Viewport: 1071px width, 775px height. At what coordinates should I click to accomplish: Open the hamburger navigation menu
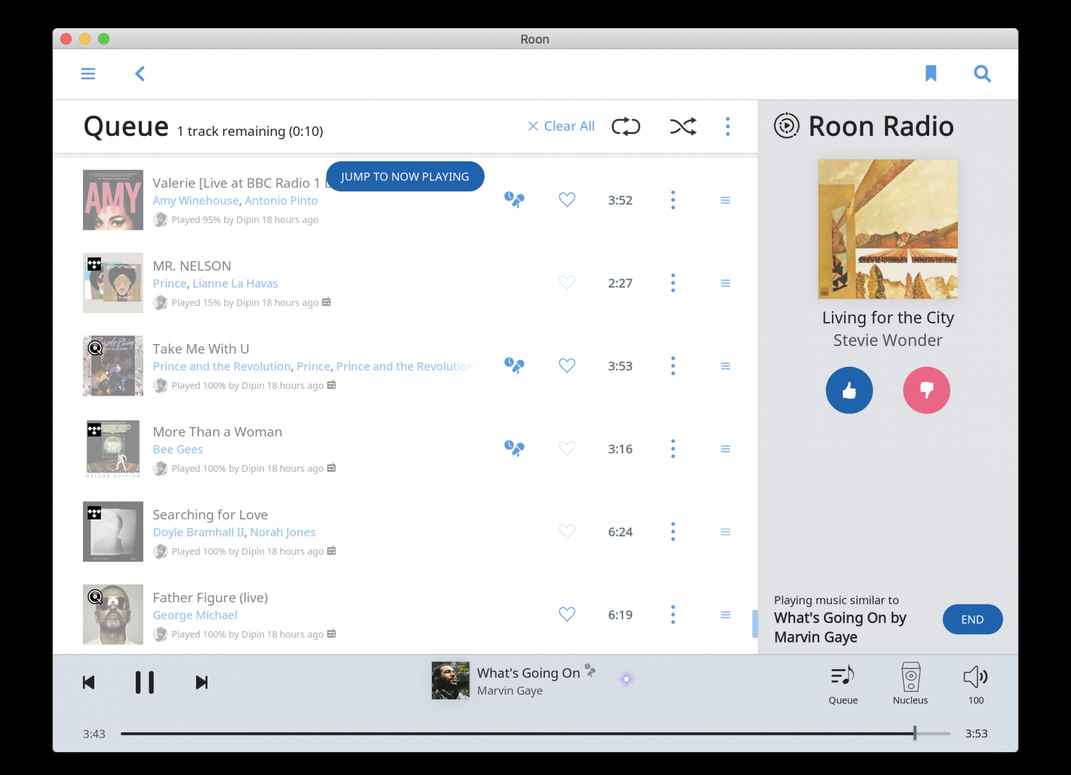pos(88,74)
